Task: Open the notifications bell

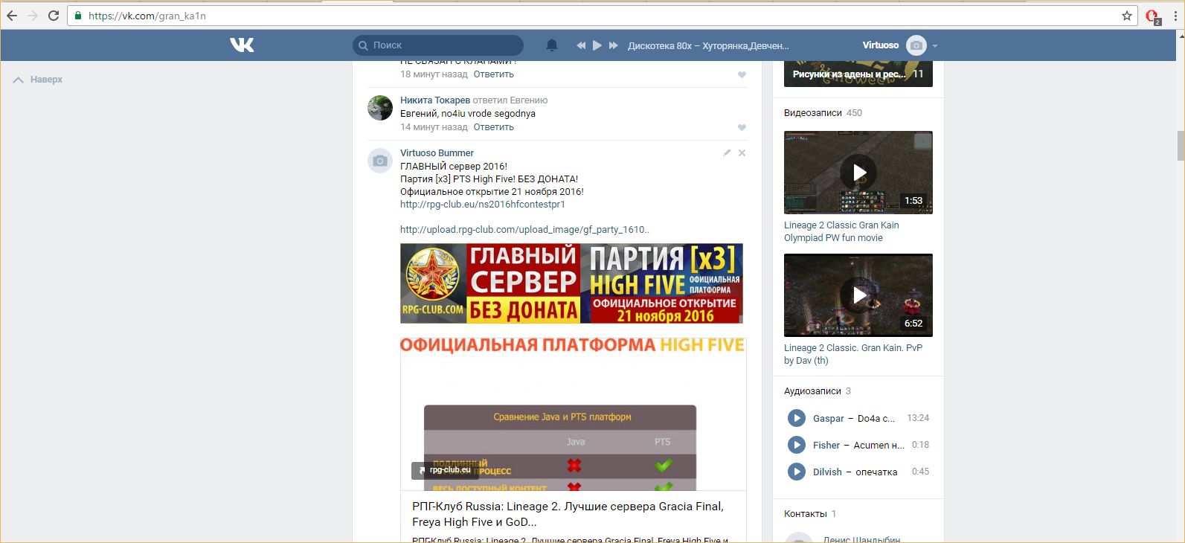Action: point(552,45)
